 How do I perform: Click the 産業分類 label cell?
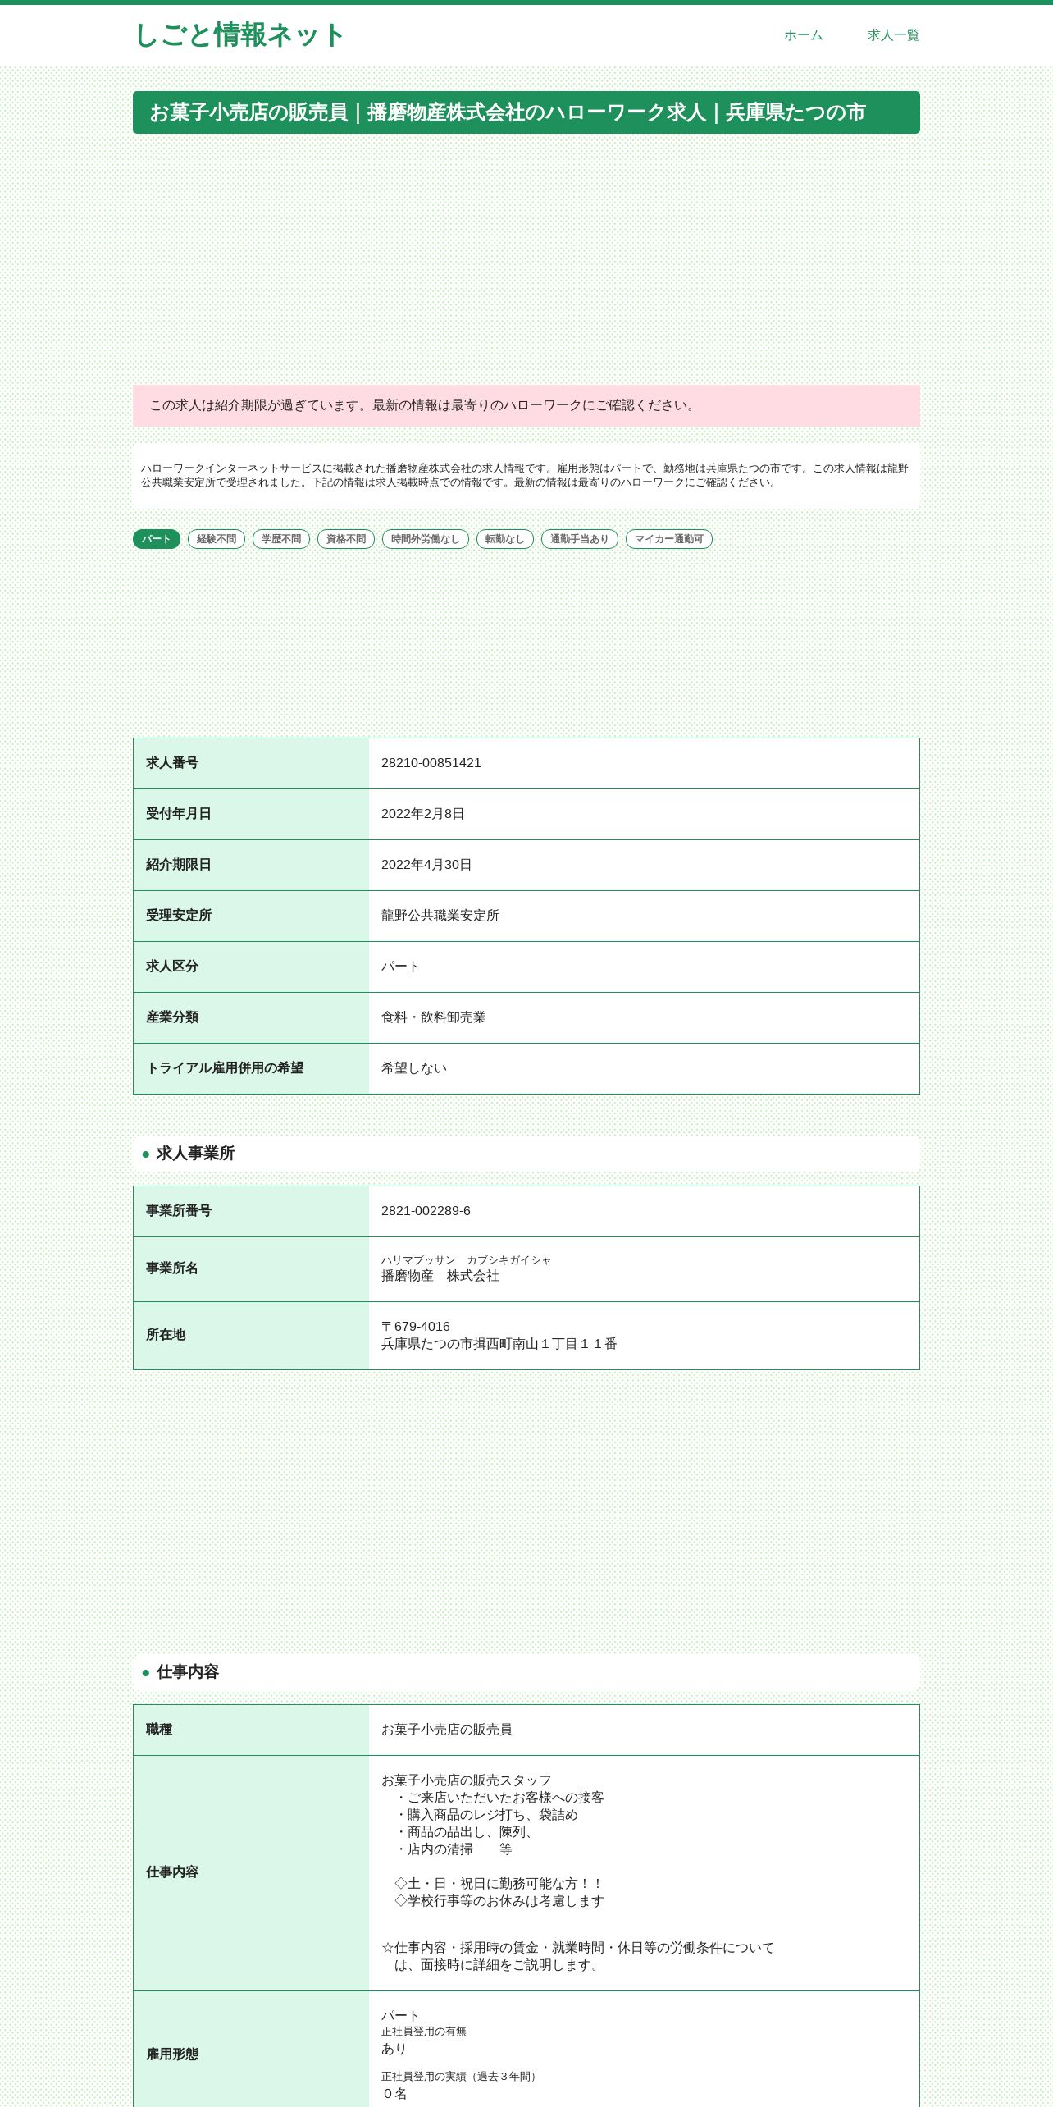pyautogui.click(x=251, y=1018)
